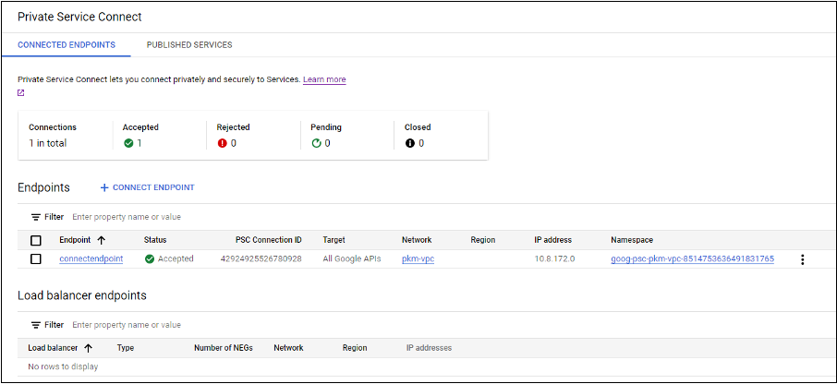This screenshot has width=837, height=384.
Task: Click the Connect Endpoint button
Action: (x=148, y=187)
